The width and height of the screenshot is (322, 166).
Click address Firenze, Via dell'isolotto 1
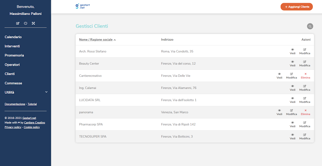point(179,100)
